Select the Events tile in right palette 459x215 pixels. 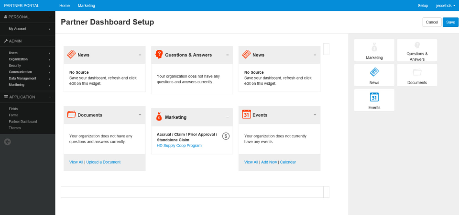(374, 100)
